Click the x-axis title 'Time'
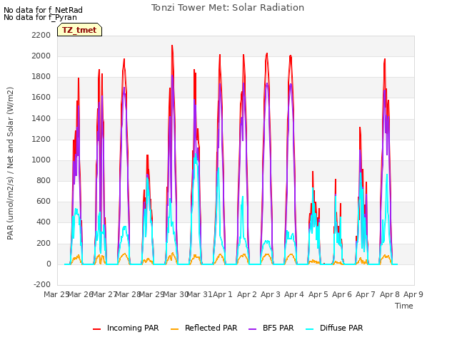 pos(404,306)
